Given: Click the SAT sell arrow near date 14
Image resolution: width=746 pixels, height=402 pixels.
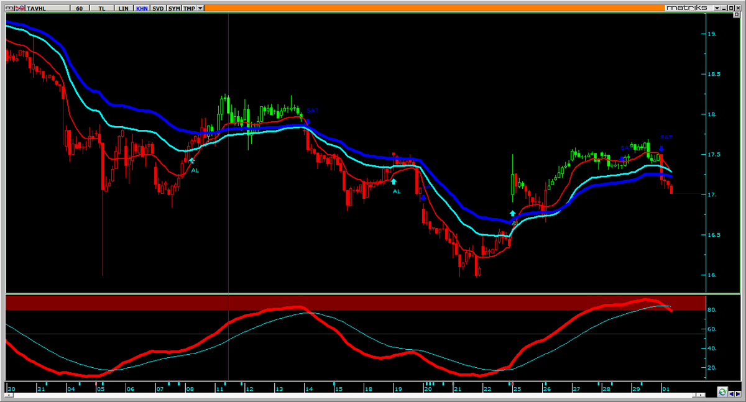Looking at the screenshot, I should tap(308, 121).
